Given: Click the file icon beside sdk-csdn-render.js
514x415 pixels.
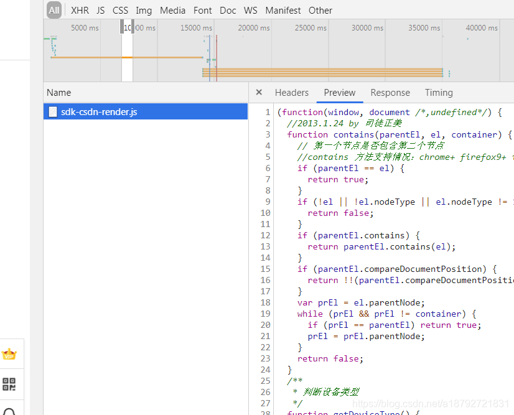Looking at the screenshot, I should [53, 112].
